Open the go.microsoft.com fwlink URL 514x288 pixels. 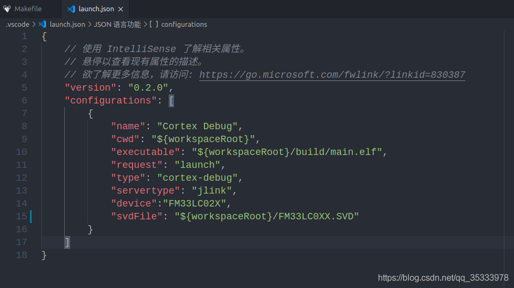332,75
